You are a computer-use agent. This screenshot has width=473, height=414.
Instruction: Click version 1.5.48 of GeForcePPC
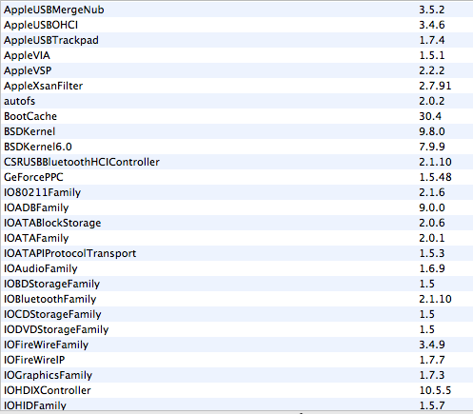[x=435, y=177]
